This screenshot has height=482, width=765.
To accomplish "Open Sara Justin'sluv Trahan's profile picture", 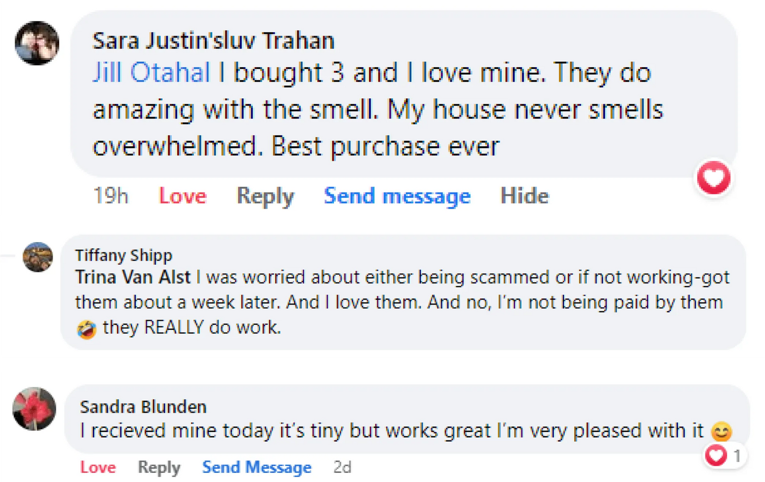I will 37,43.
